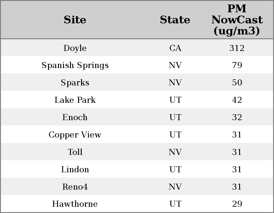The image size is (274, 213).
Task: Click the CA state cell
Action: pyautogui.click(x=175, y=48)
